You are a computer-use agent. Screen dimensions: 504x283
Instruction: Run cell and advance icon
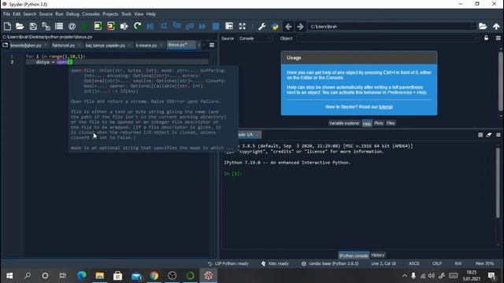[111, 26]
